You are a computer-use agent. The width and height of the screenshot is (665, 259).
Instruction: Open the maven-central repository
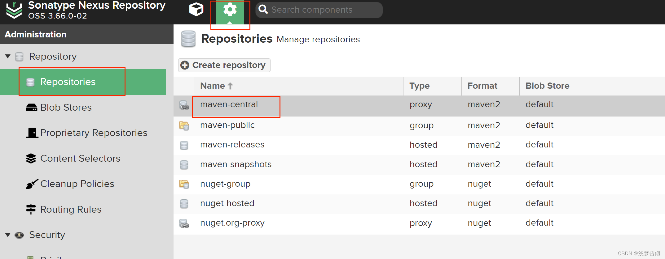click(229, 104)
